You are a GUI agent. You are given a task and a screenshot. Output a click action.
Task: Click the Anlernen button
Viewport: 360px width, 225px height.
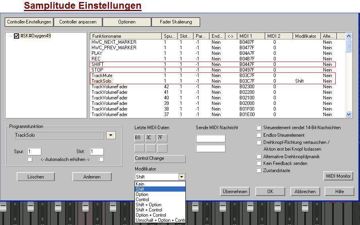pos(92,177)
